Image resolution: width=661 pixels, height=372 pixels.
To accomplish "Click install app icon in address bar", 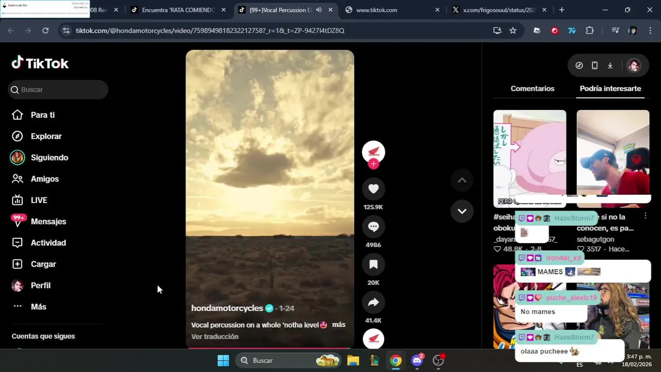I will (497, 30).
